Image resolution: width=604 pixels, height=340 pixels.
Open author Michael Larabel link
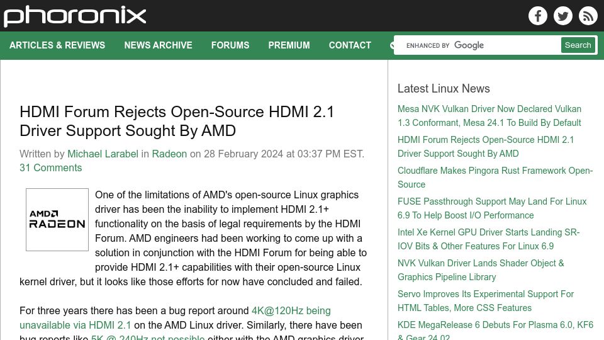[103, 154]
